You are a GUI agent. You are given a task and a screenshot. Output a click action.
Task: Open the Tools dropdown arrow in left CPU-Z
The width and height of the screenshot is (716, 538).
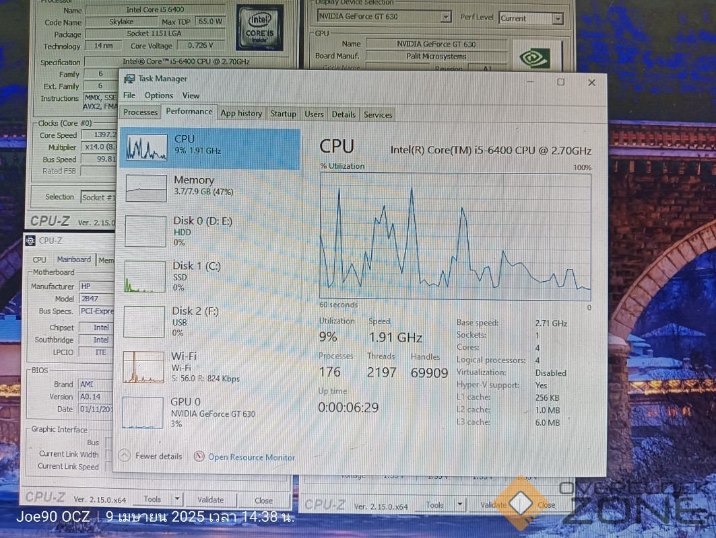[x=177, y=499]
